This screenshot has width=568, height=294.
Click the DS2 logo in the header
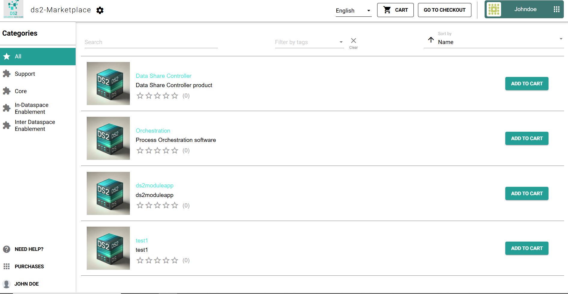(14, 10)
